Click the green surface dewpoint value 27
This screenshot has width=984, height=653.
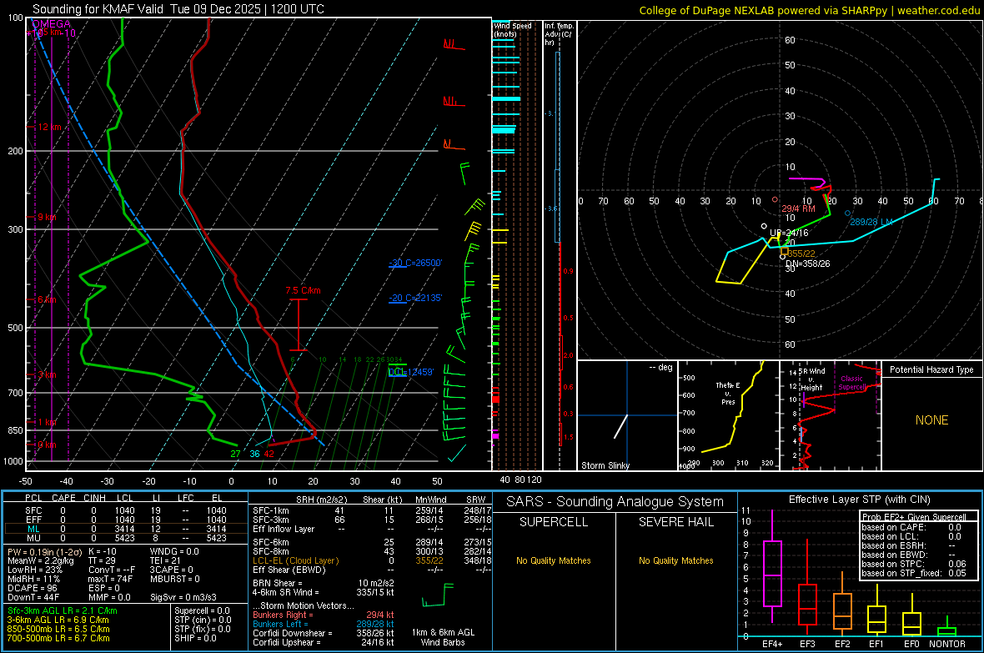(234, 454)
